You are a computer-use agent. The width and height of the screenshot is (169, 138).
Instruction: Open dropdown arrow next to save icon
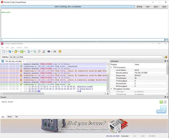point(25,51)
